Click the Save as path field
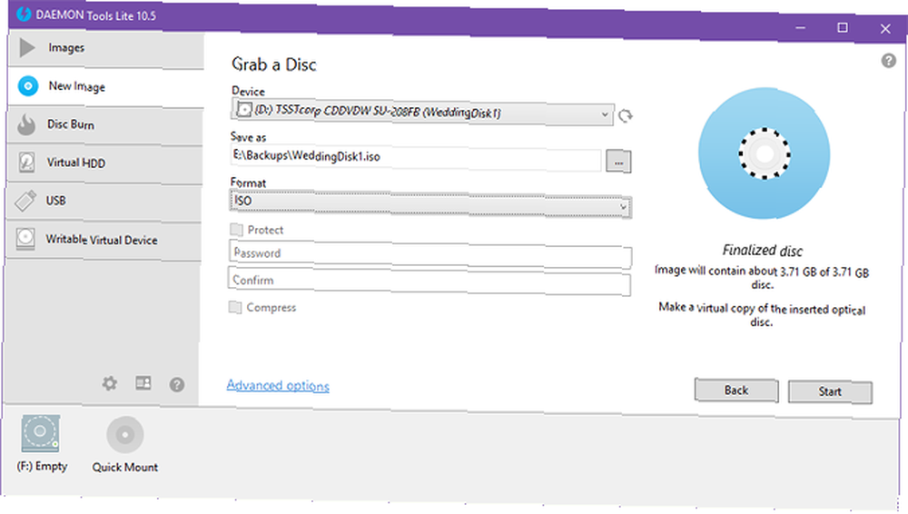908x514 pixels. click(x=416, y=157)
